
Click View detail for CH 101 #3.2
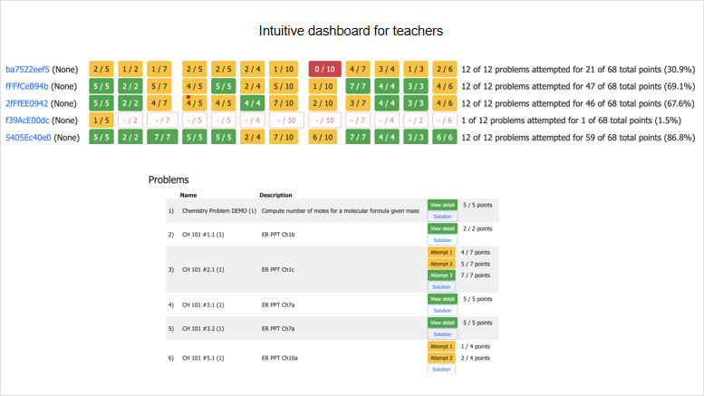click(441, 322)
